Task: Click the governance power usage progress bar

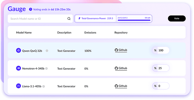Action: (x=134, y=20)
